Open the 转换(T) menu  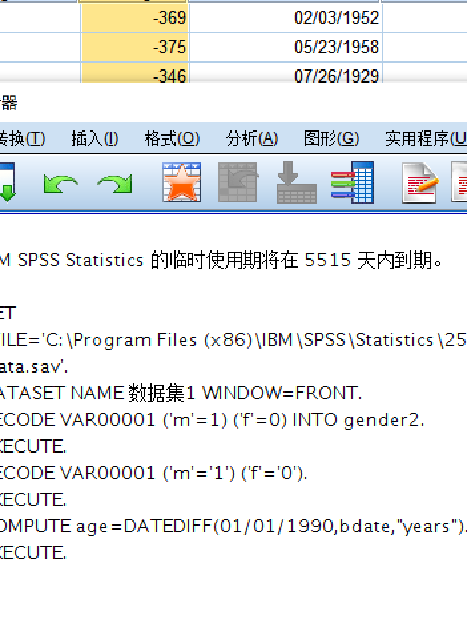(x=22, y=139)
